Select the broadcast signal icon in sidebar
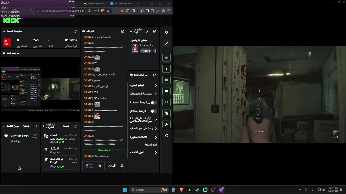This screenshot has height=194, width=346. pyautogui.click(x=167, y=102)
